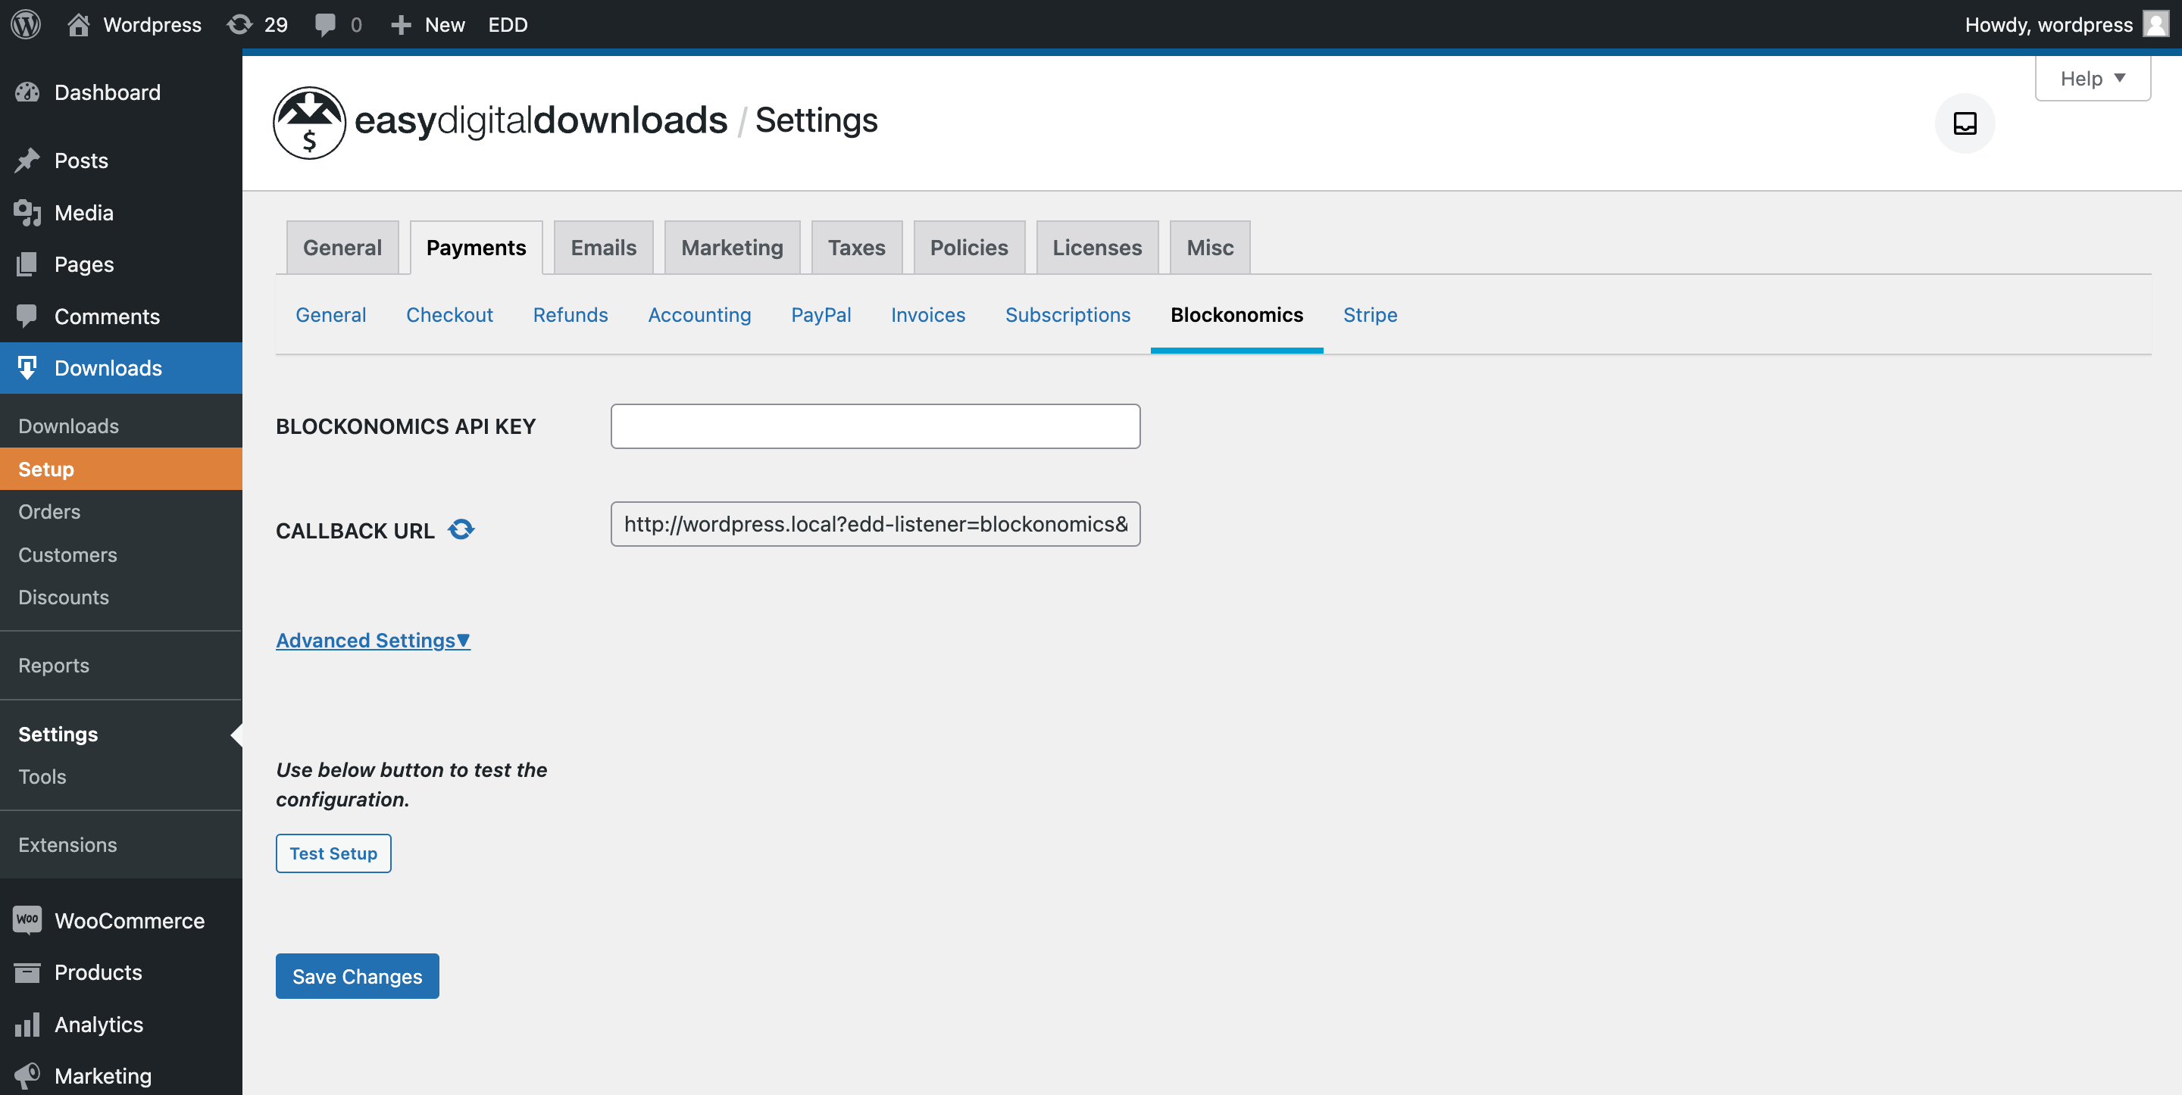Select the Payments tab

pyautogui.click(x=477, y=246)
